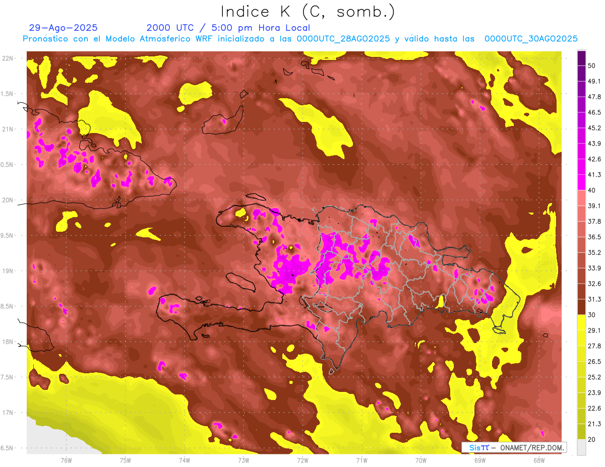Click the '36.5' color scale value
Screen dimensions: 605x467
point(594,237)
